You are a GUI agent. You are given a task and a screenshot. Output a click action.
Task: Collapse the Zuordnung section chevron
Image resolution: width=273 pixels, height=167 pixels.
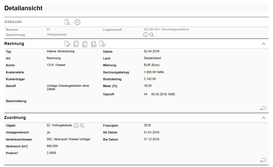click(264, 117)
